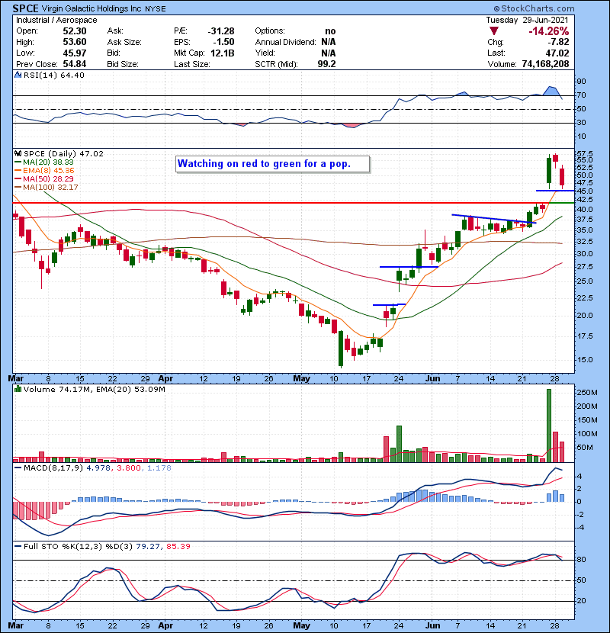Click the 57.5 price axis label

tap(585, 154)
